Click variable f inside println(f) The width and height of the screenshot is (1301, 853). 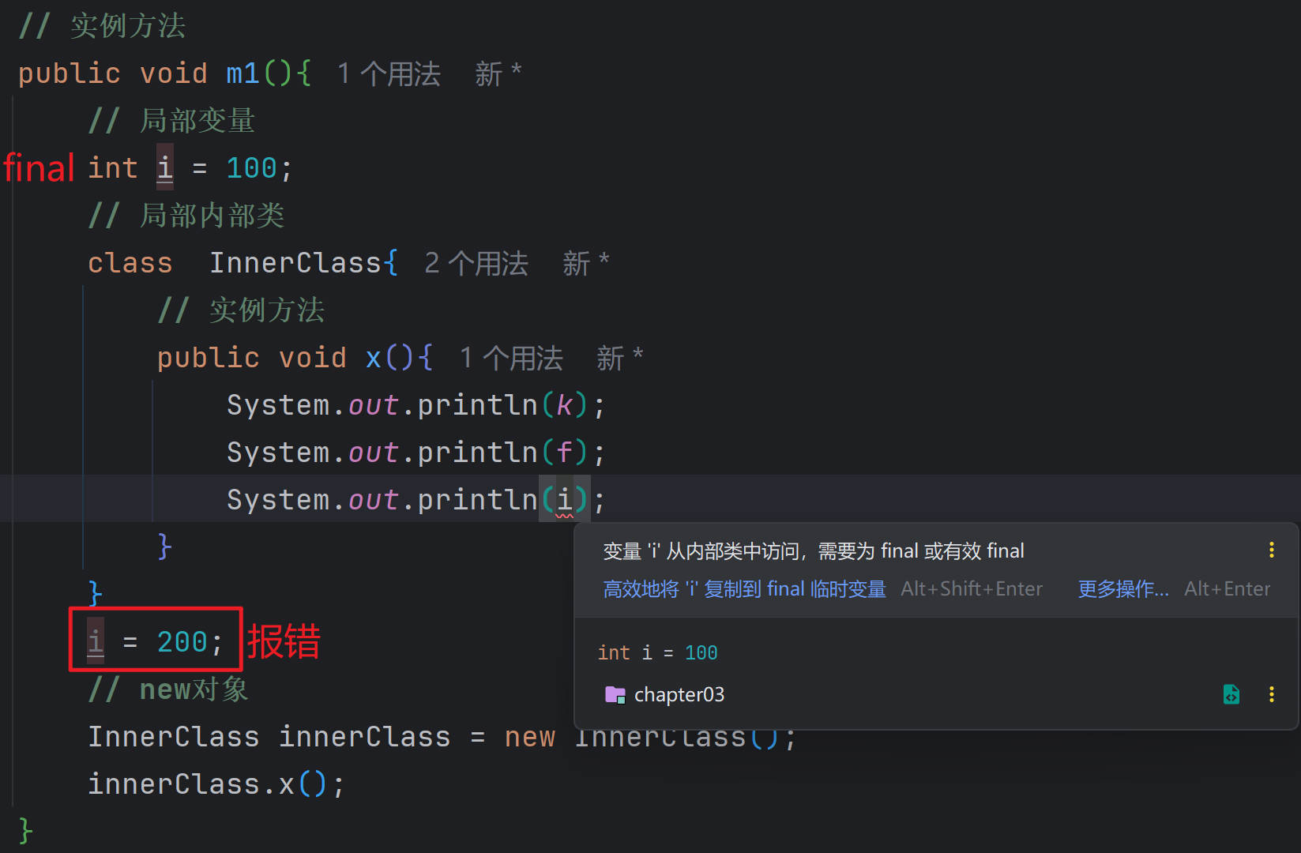[x=564, y=453]
